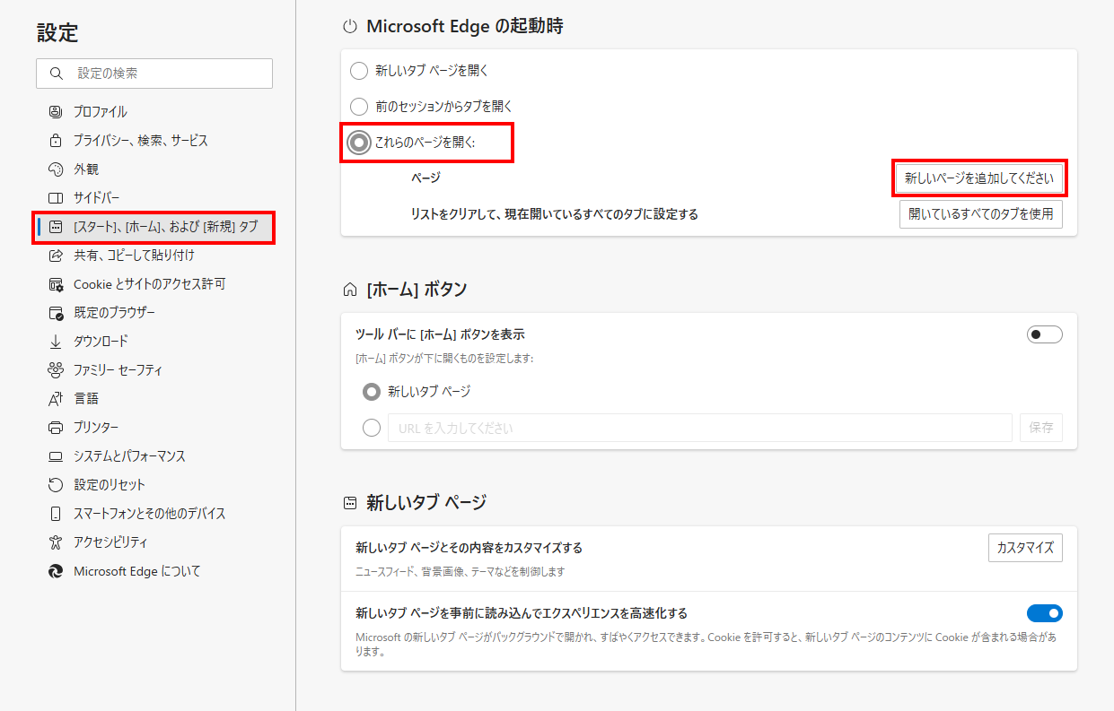Click the 新しいタブ ページ section heading
The image size is (1114, 711).
(426, 502)
